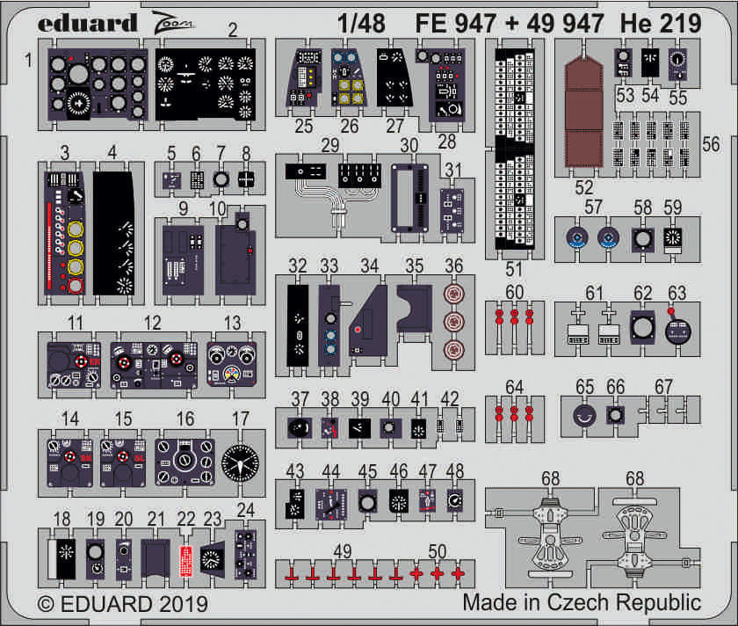Click the "Made in Czech Republic" text
The width and height of the screenshot is (738, 626).
(x=582, y=602)
